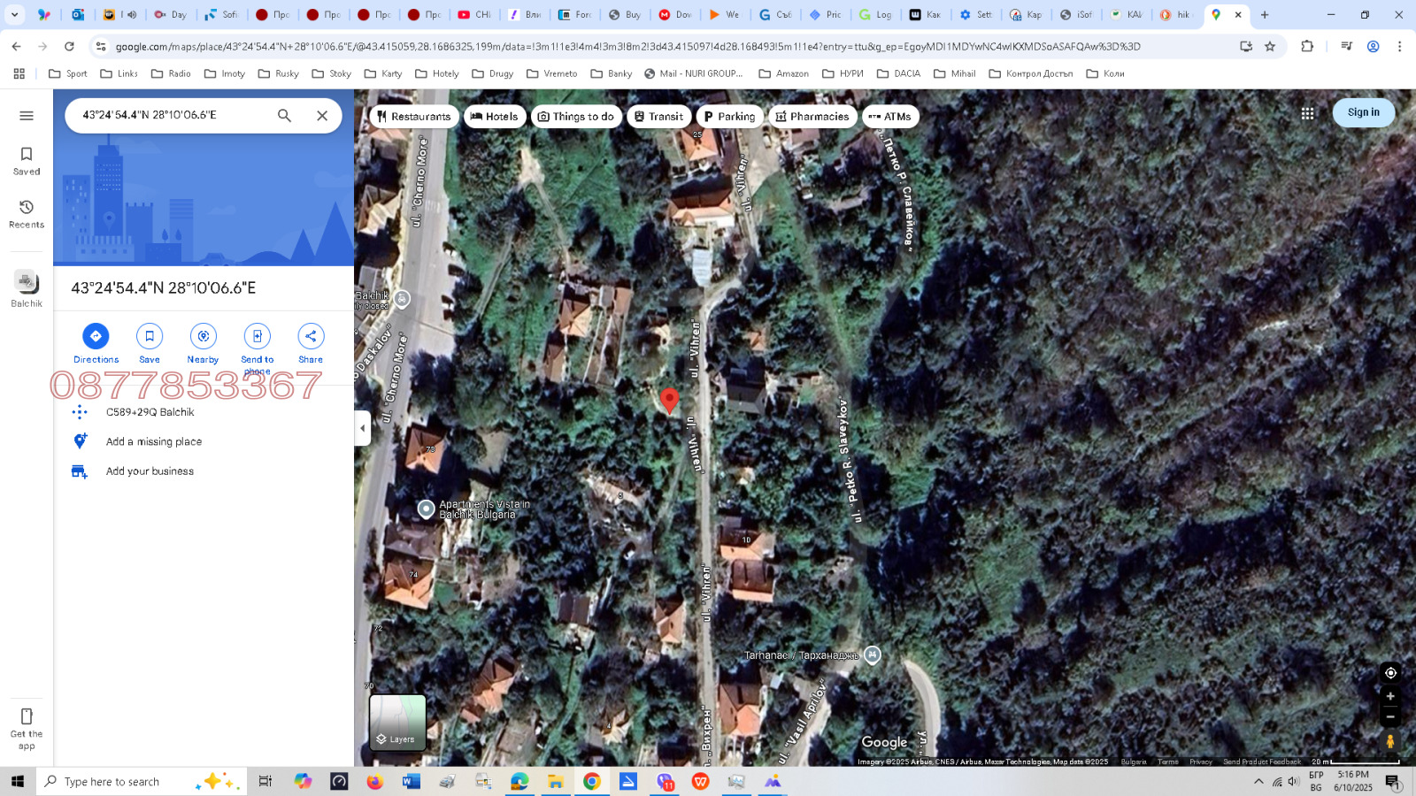The image size is (1416, 796).
Task: Share this location via the Share icon
Action: pos(311,336)
